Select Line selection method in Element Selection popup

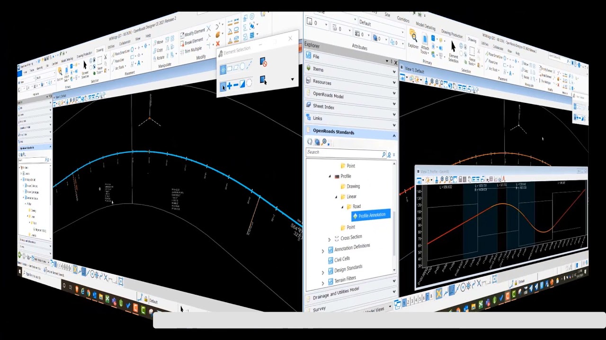pos(250,65)
